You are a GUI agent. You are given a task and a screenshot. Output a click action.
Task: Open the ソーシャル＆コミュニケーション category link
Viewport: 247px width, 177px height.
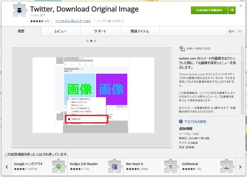(x=73, y=21)
